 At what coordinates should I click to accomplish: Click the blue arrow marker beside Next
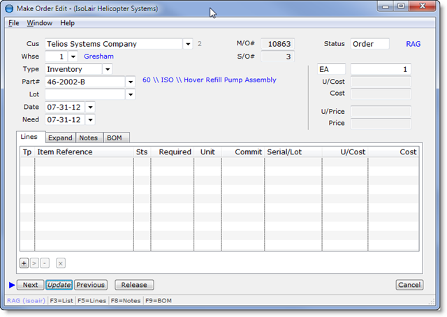[11, 285]
